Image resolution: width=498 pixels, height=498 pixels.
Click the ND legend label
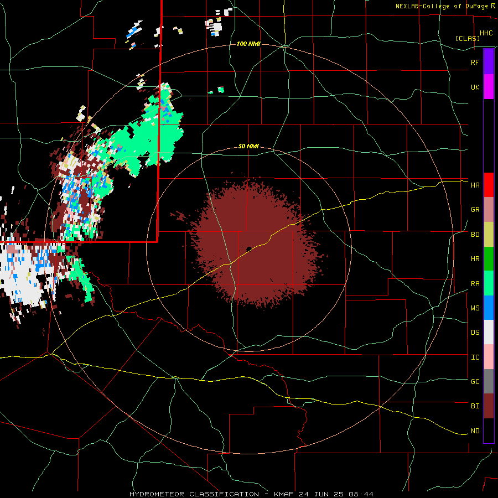coord(475,431)
